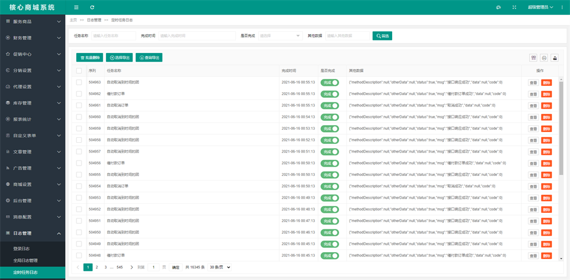Select all rows with header checkbox

coord(79,71)
